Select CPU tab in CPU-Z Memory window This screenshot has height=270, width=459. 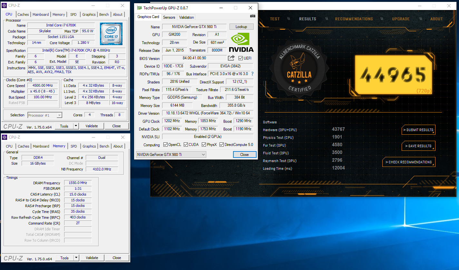(9, 146)
